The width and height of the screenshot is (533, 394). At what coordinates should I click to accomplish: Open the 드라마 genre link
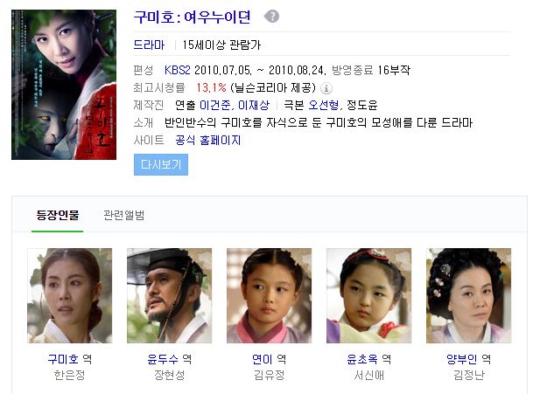[x=149, y=45]
